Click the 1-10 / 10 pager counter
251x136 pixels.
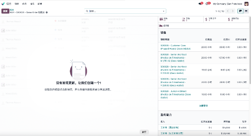pyautogui.click(x=220, y=11)
